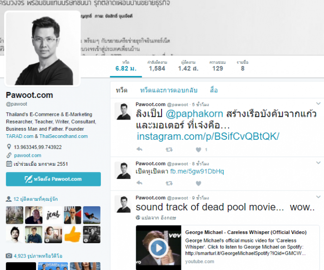Viewport: 324px width, 270px height.
Task: Retweet the @paphakorn Instagram tweet
Action: click(x=169, y=150)
